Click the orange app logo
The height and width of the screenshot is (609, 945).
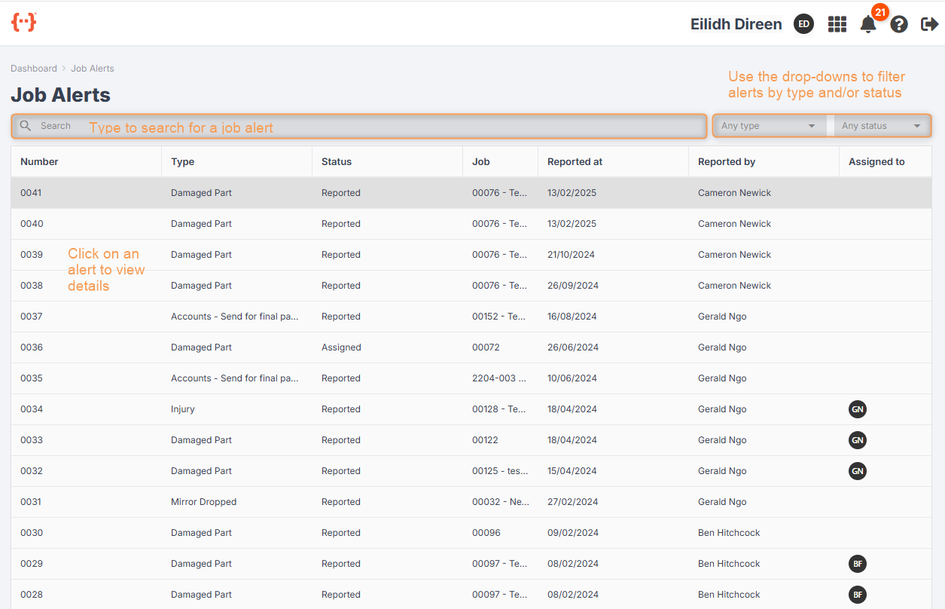pos(24,22)
